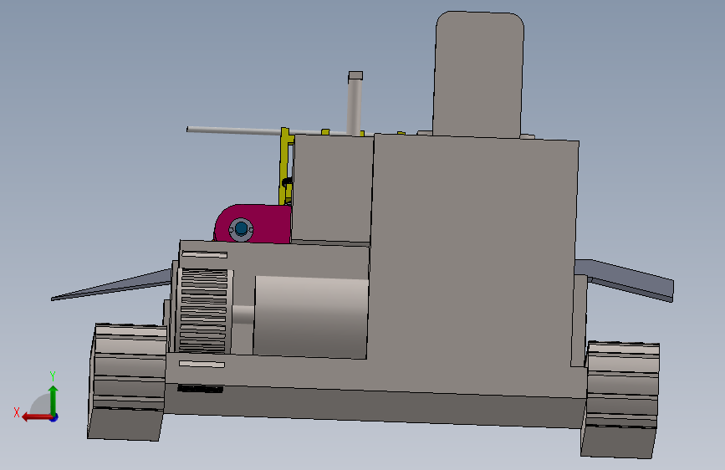Select the long horizontal rod at top left
The width and height of the screenshot is (725, 470).
click(x=233, y=131)
